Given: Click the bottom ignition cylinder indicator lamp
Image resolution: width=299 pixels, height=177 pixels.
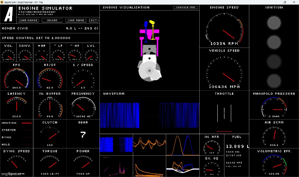Looking at the screenshot, I should 274,81.
